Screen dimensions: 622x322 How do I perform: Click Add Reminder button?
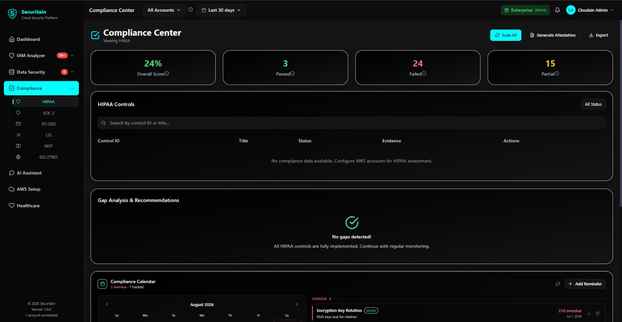click(585, 284)
